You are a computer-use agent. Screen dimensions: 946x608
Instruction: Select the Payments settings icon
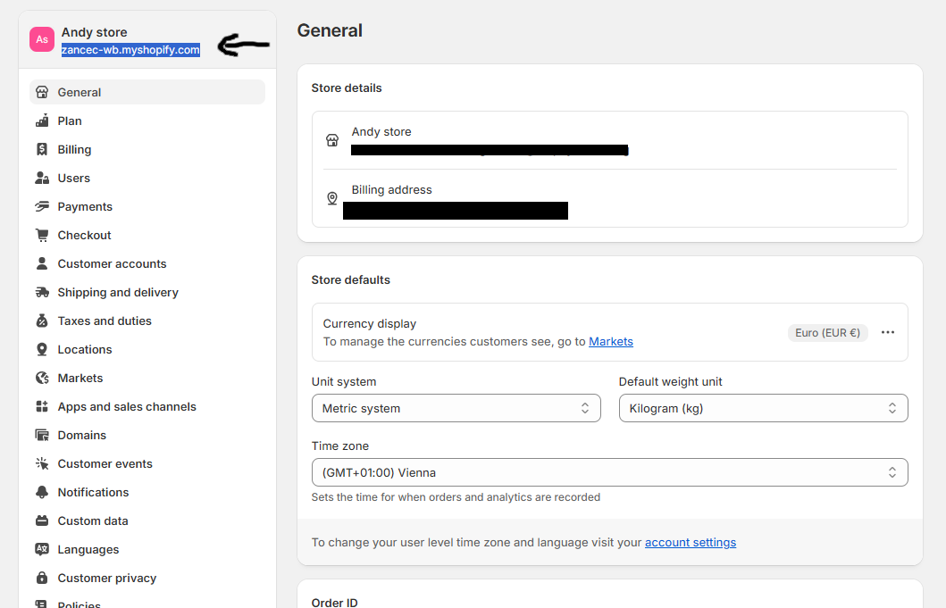click(x=41, y=206)
